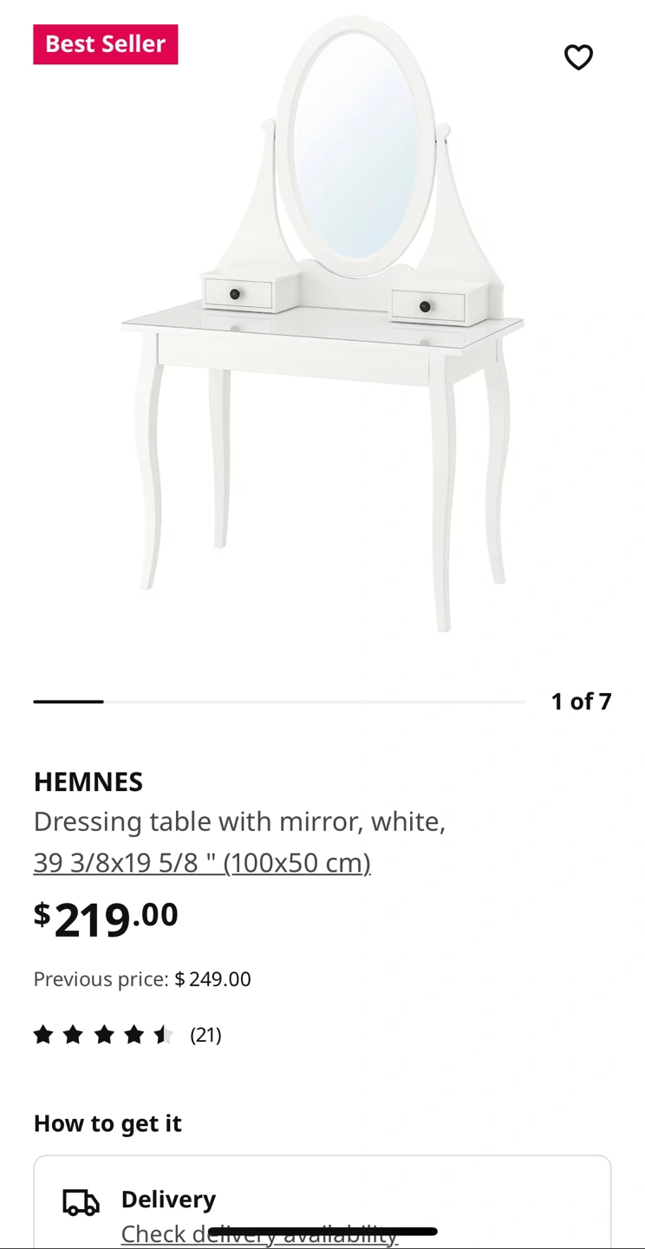This screenshot has height=1249, width=645.
Task: Click the $219.00 price
Action: (x=106, y=919)
